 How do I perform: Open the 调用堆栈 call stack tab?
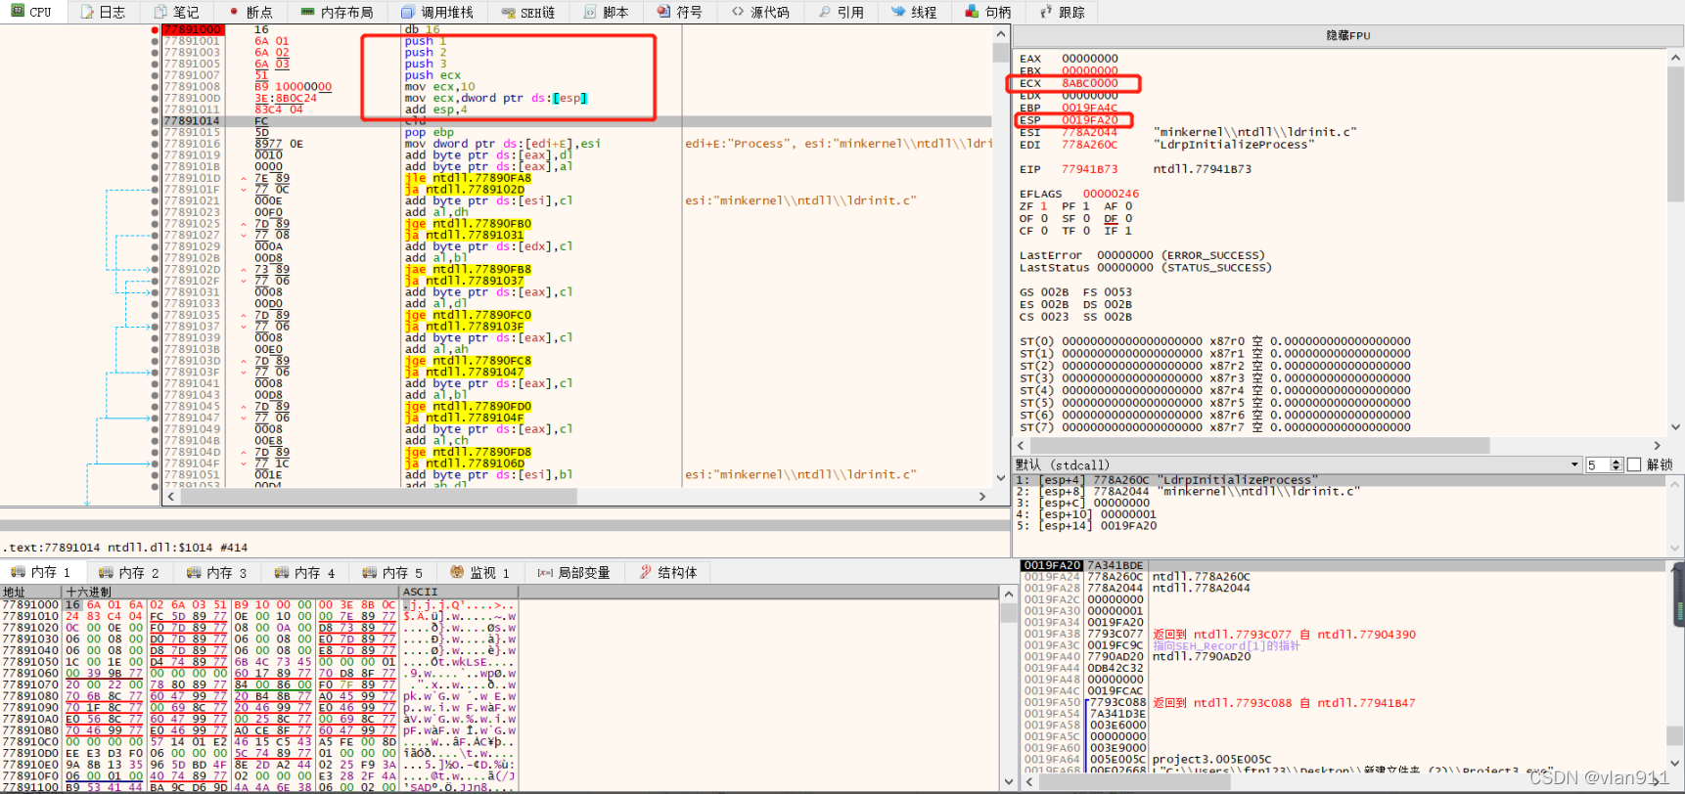[437, 12]
